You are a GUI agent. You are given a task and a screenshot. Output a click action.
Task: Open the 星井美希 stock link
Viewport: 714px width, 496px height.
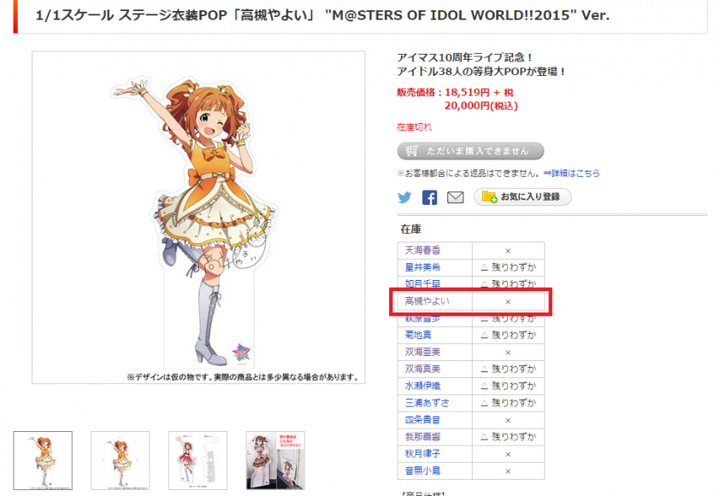click(x=422, y=267)
